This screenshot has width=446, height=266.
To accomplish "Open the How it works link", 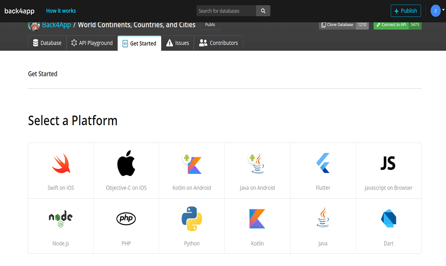I will [61, 11].
